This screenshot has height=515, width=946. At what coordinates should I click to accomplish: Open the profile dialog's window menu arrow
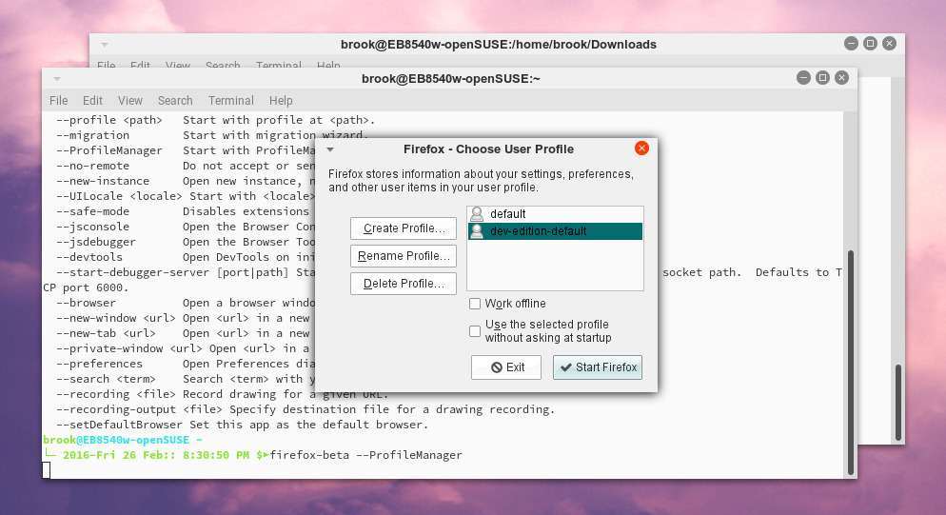[x=330, y=149]
